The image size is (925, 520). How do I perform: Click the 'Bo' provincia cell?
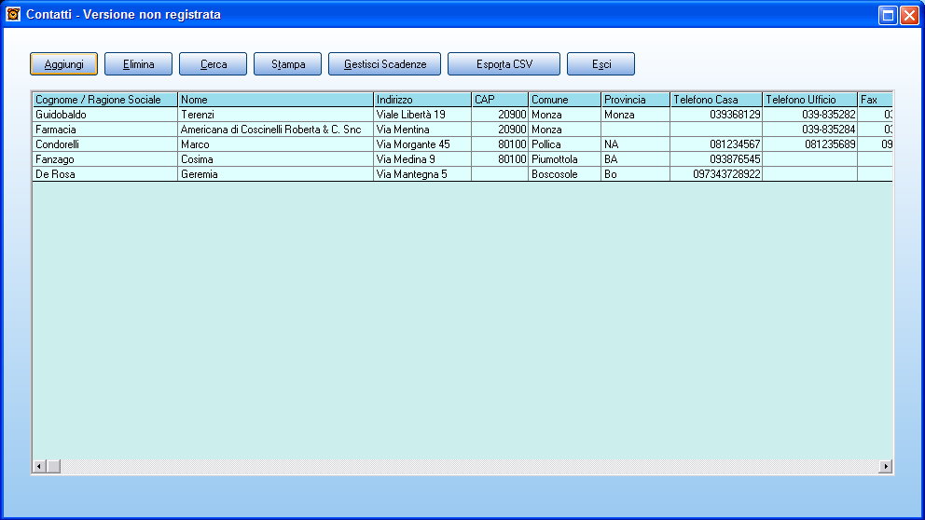tap(635, 174)
